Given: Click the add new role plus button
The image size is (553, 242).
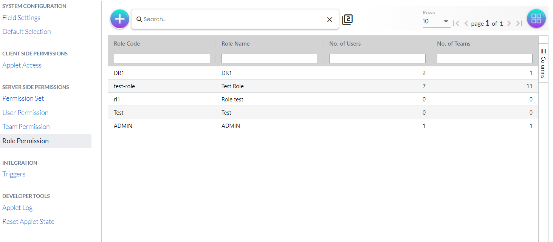Looking at the screenshot, I should (119, 19).
